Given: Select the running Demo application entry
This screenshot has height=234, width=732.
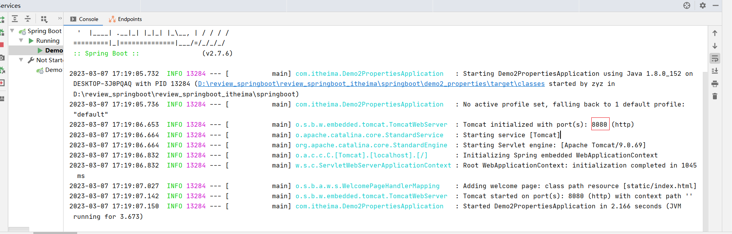Looking at the screenshot, I should point(53,50).
